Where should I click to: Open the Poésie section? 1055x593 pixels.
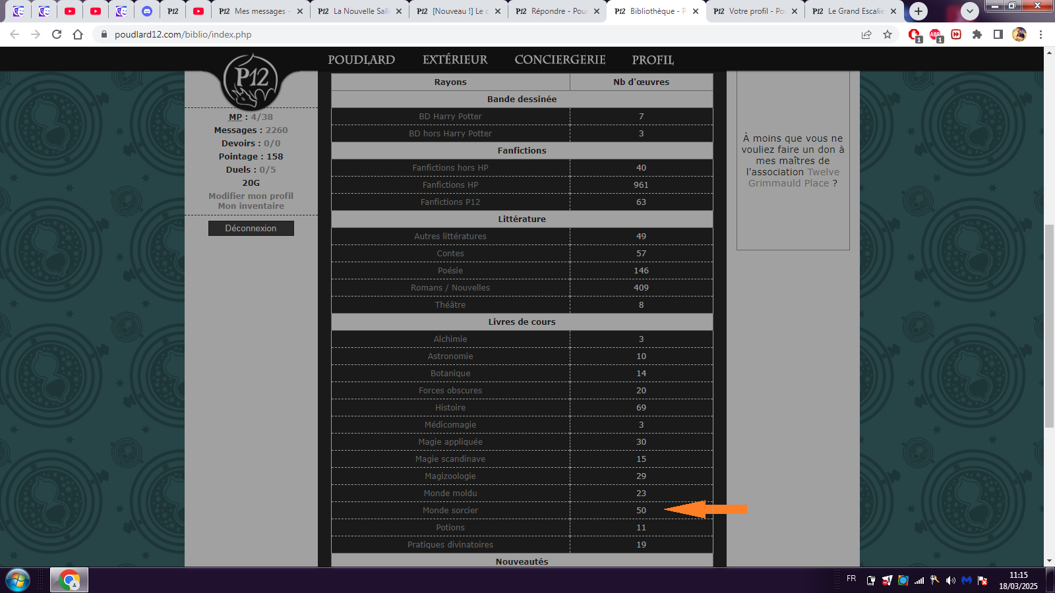pos(450,271)
